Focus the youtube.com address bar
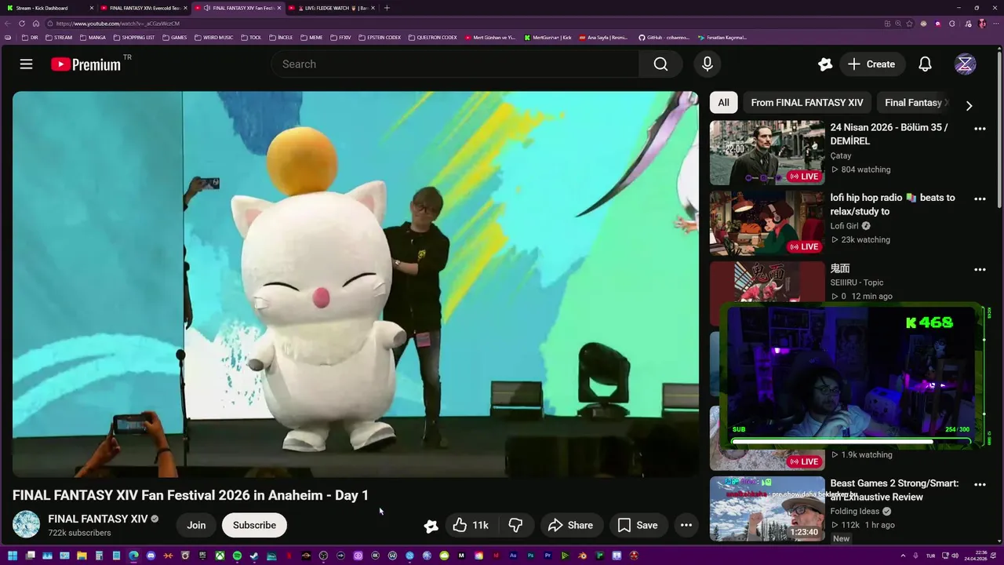Viewport: 1004px width, 565px height. coord(463,24)
